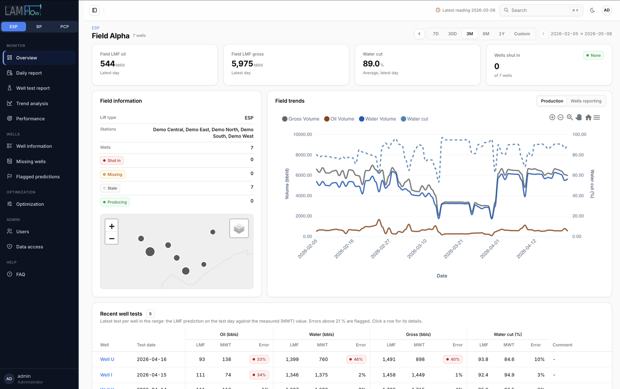Zoom out on the map
The height and width of the screenshot is (389, 620).
click(x=112, y=239)
